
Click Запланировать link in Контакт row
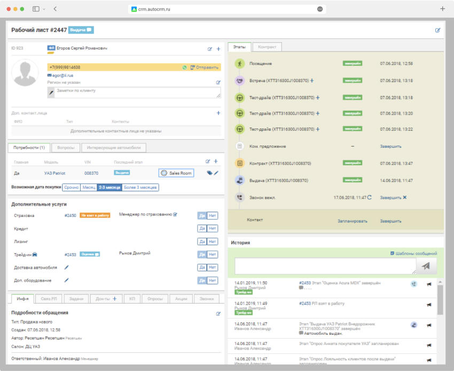[353, 220]
